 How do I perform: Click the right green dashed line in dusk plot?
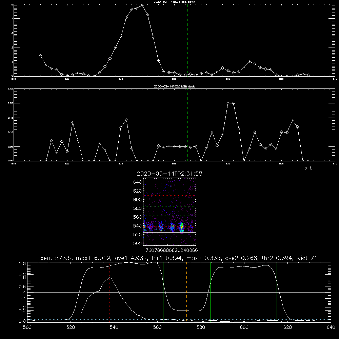[187, 125]
